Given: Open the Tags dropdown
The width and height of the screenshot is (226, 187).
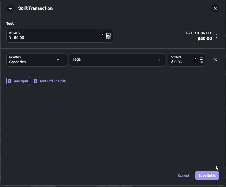Looking at the screenshot, I should click(117, 60).
